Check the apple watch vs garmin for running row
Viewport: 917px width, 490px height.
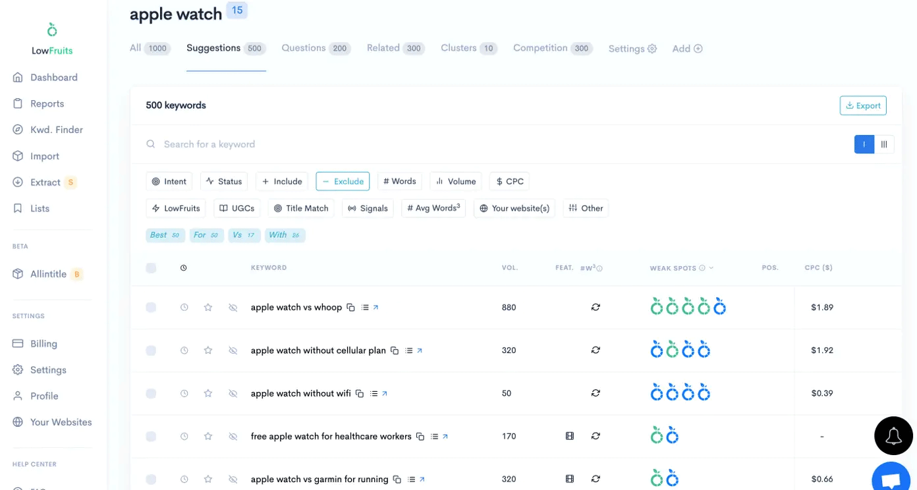tap(151, 479)
